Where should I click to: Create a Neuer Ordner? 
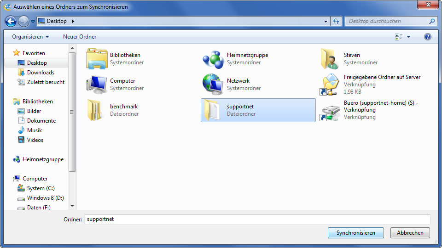point(80,37)
